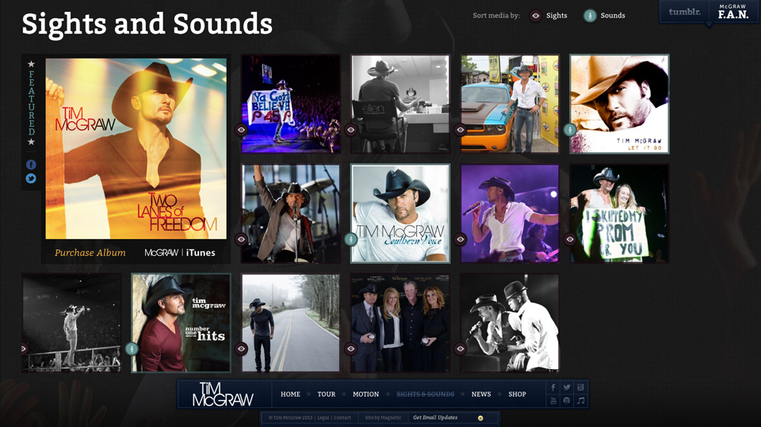Screen dimensions: 761x427
Task: Click Site by Magnetic link
Action: pos(383,417)
